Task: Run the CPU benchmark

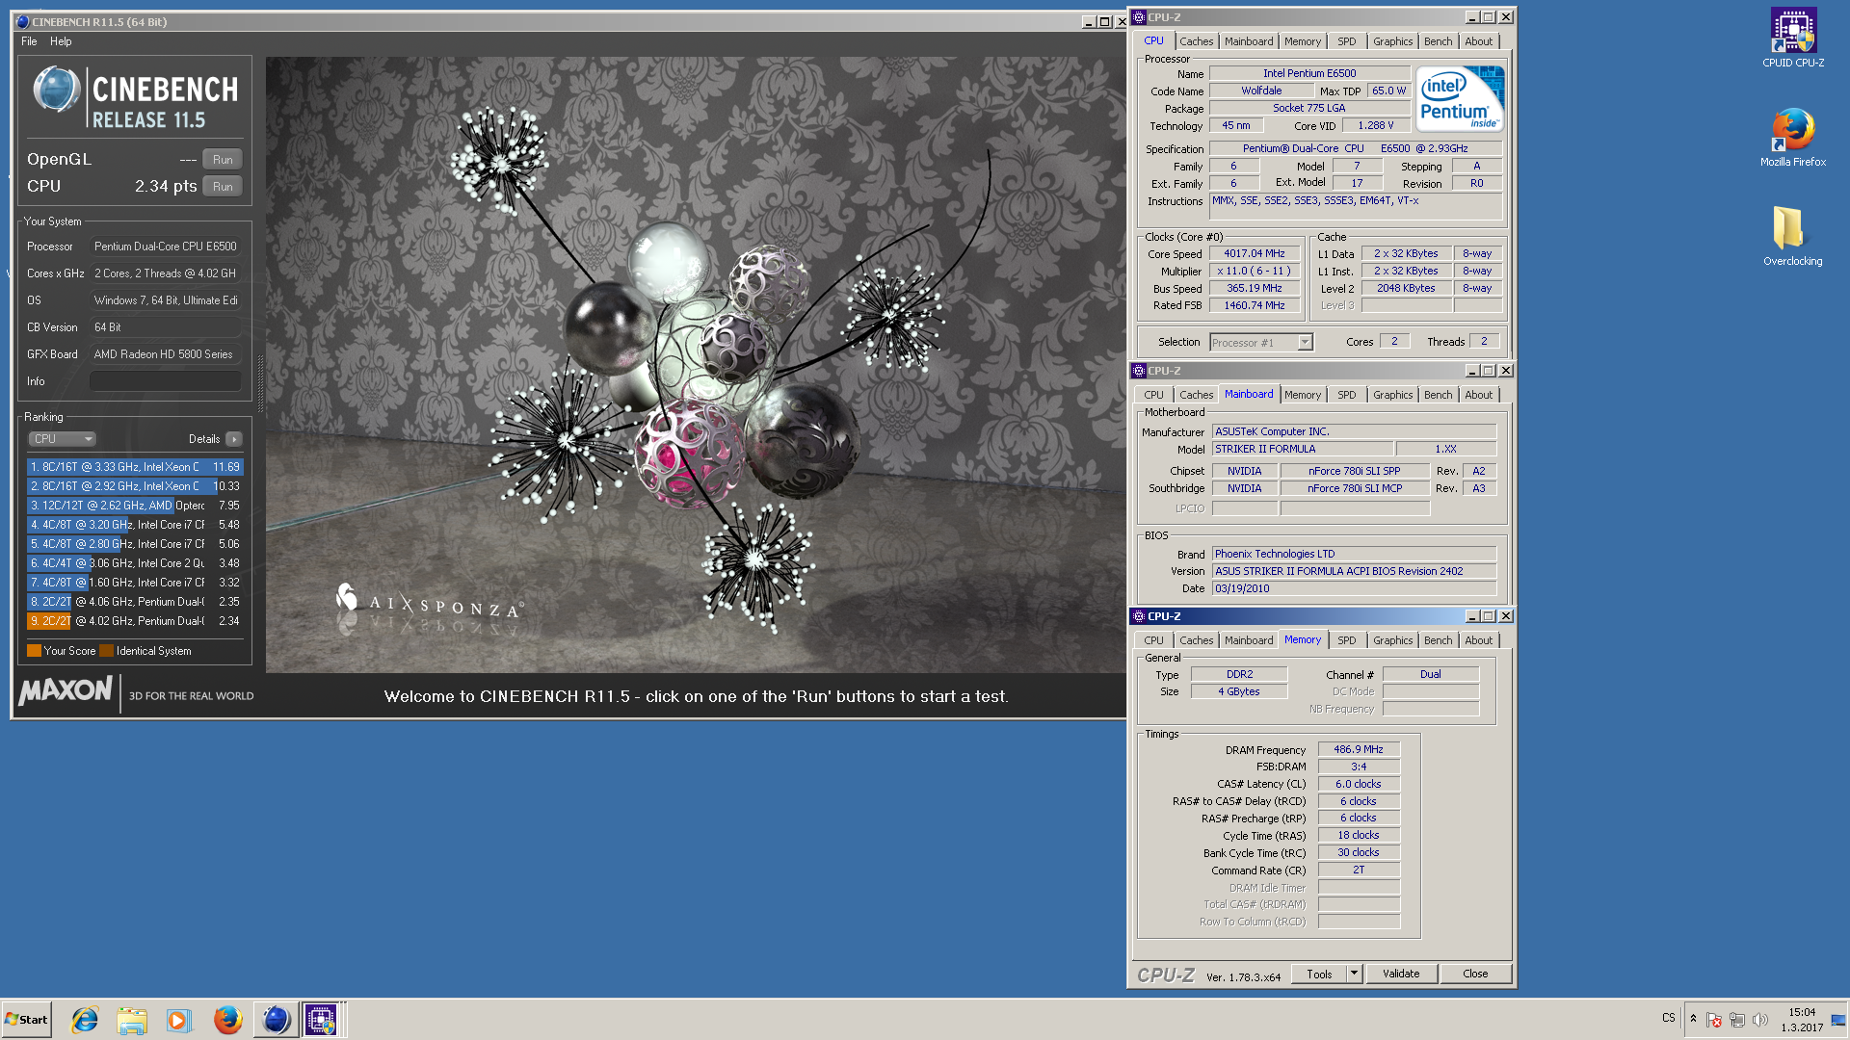Action: point(223,187)
